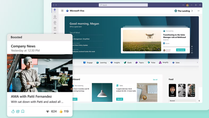This screenshot has height=118, width=209.
Task: Open the header more options ellipsis
Action: click(198, 11)
